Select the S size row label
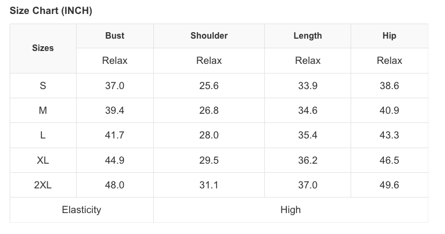Viewport: 445px width, 234px height. [x=43, y=86]
